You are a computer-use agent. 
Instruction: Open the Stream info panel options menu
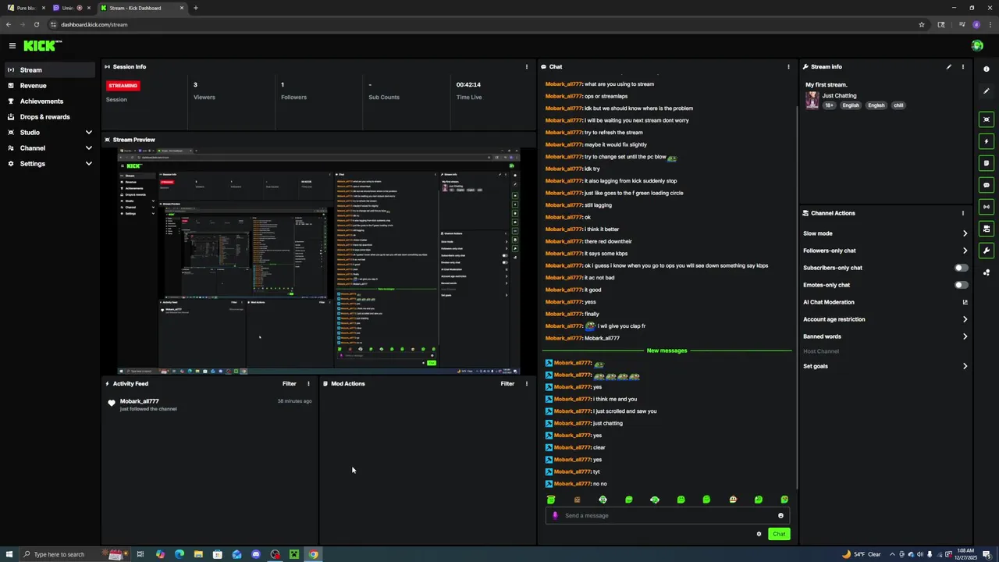tap(963, 67)
